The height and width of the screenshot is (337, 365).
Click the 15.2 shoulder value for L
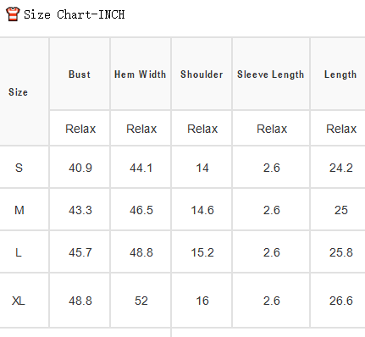pyautogui.click(x=202, y=252)
